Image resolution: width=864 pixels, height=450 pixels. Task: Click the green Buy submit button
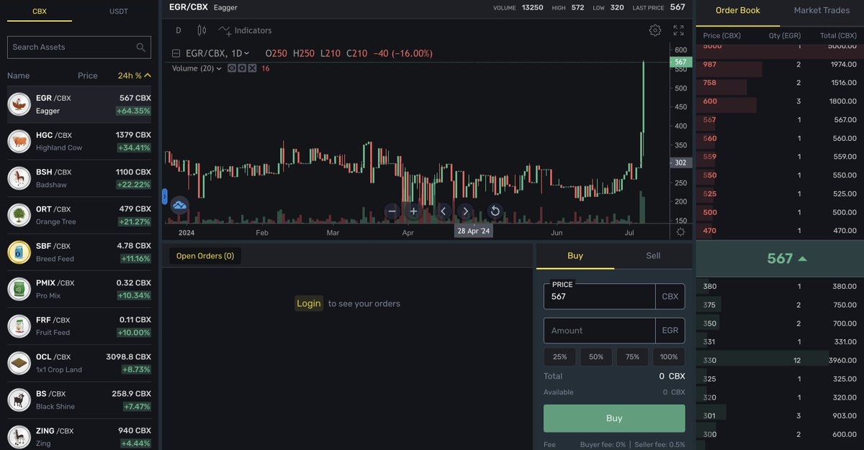click(x=614, y=418)
